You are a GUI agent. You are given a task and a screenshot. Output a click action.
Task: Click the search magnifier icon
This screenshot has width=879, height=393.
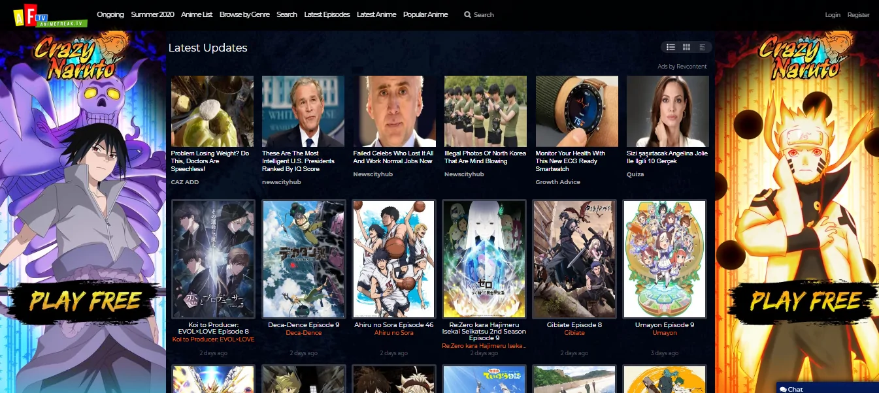point(467,14)
